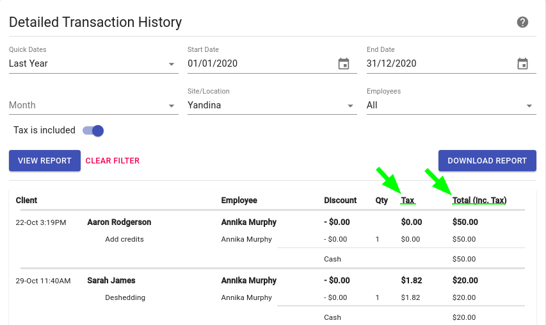Click the CLEAR FILTER link

coord(113,161)
